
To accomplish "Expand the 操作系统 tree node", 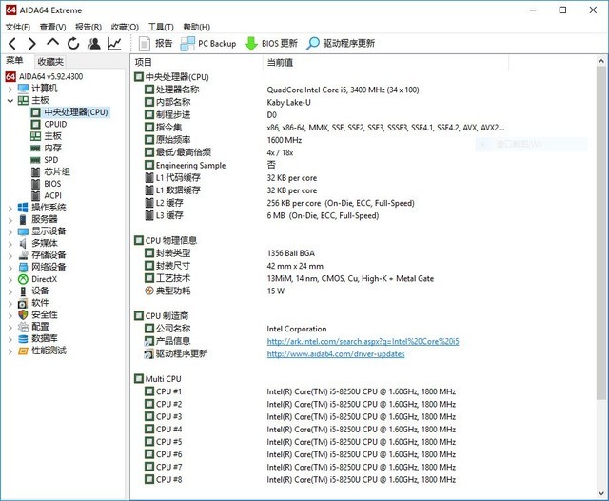I will tap(10, 207).
